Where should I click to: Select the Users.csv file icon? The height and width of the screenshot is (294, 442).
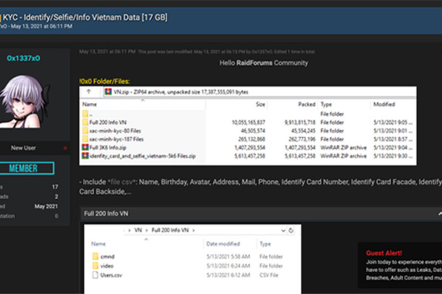95,274
